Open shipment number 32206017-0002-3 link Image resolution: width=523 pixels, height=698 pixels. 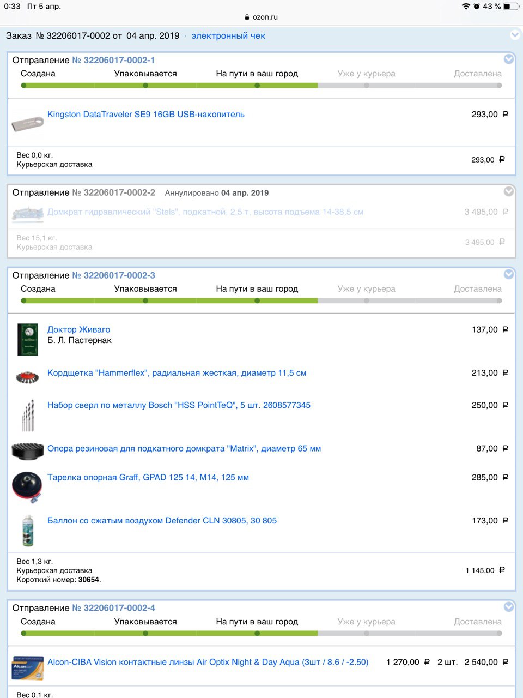[x=114, y=276]
